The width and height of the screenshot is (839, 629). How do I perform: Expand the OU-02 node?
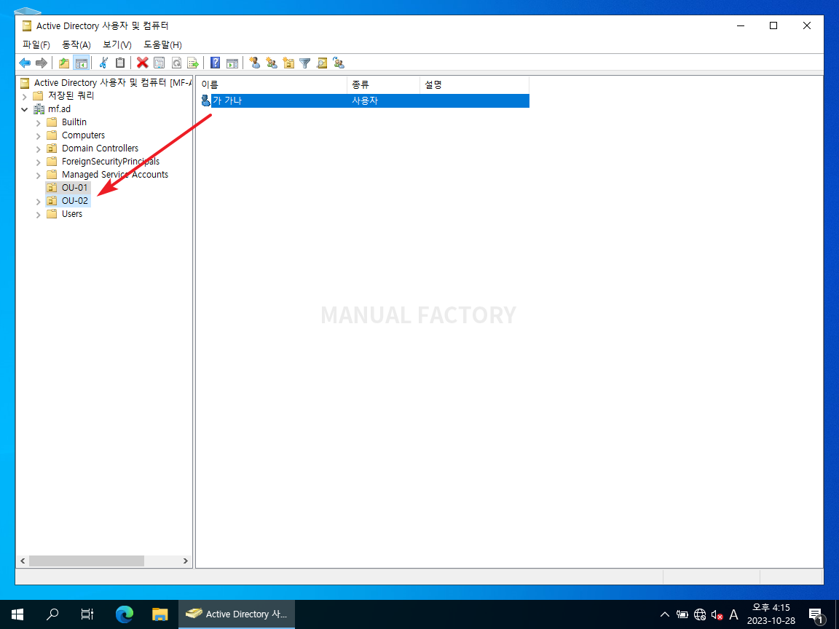tap(38, 202)
